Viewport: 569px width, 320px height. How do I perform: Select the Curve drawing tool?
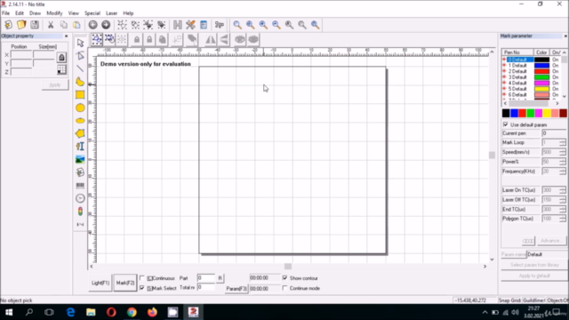80,82
